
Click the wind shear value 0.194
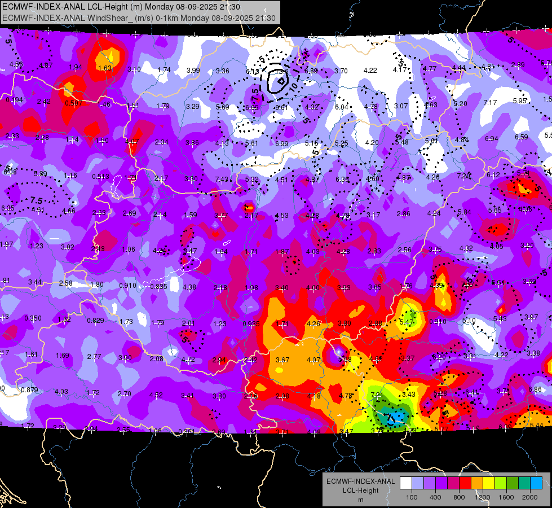tap(15, 100)
